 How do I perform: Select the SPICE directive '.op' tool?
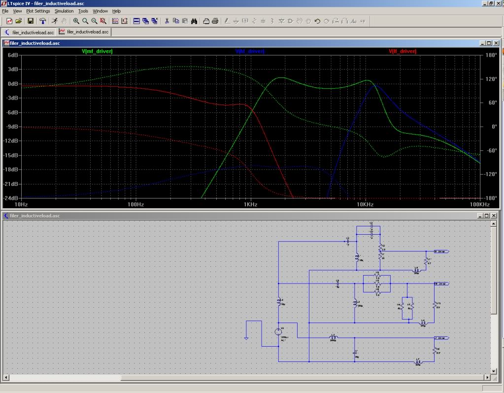point(363,21)
